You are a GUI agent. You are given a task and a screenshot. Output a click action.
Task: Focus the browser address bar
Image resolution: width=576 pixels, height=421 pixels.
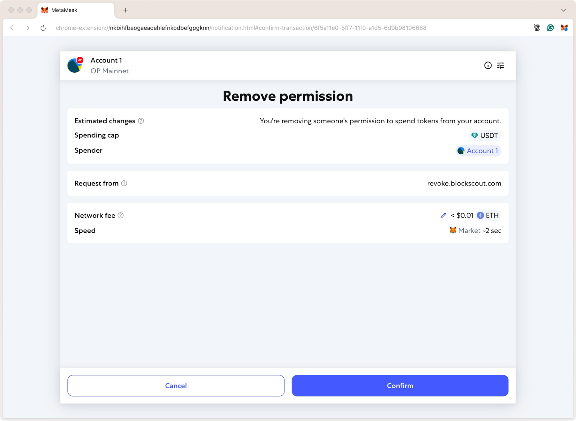tap(241, 28)
